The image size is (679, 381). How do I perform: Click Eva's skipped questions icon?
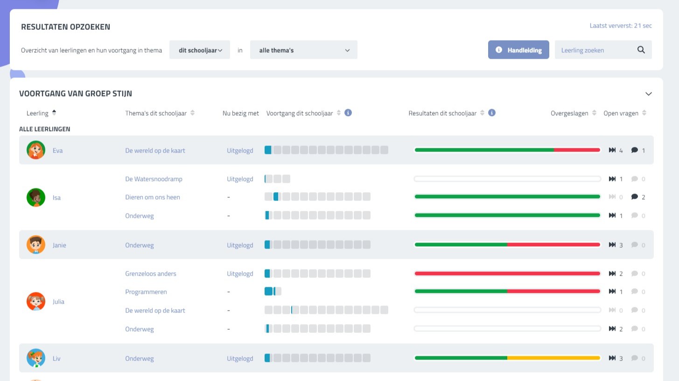coord(612,150)
